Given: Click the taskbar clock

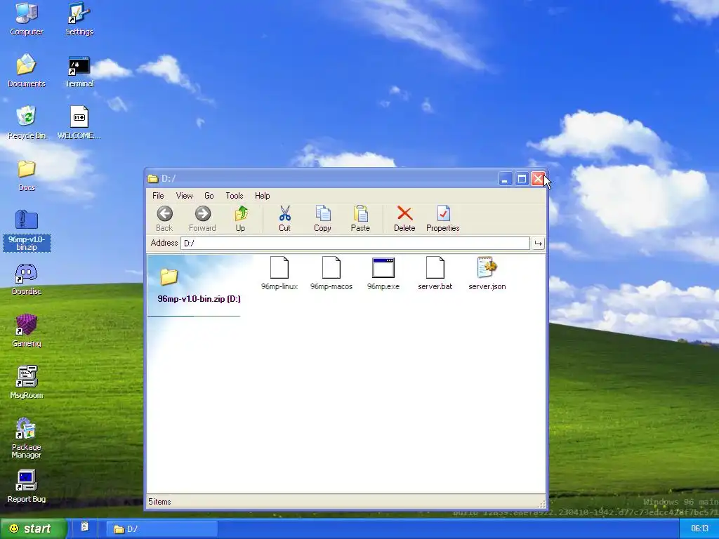Looking at the screenshot, I should tap(699, 528).
